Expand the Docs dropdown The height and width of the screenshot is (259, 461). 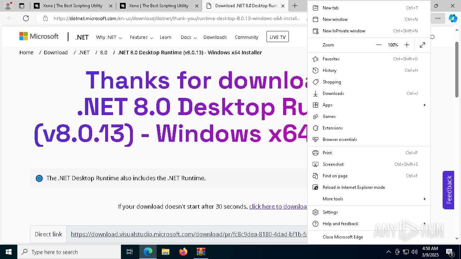point(189,37)
